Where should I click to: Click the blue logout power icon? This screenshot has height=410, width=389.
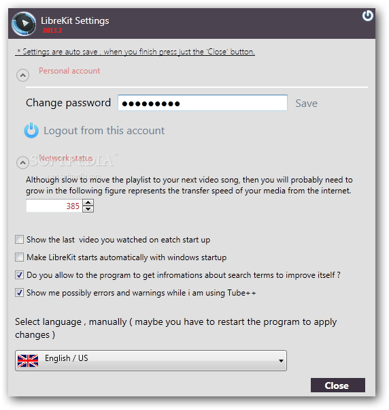31,130
